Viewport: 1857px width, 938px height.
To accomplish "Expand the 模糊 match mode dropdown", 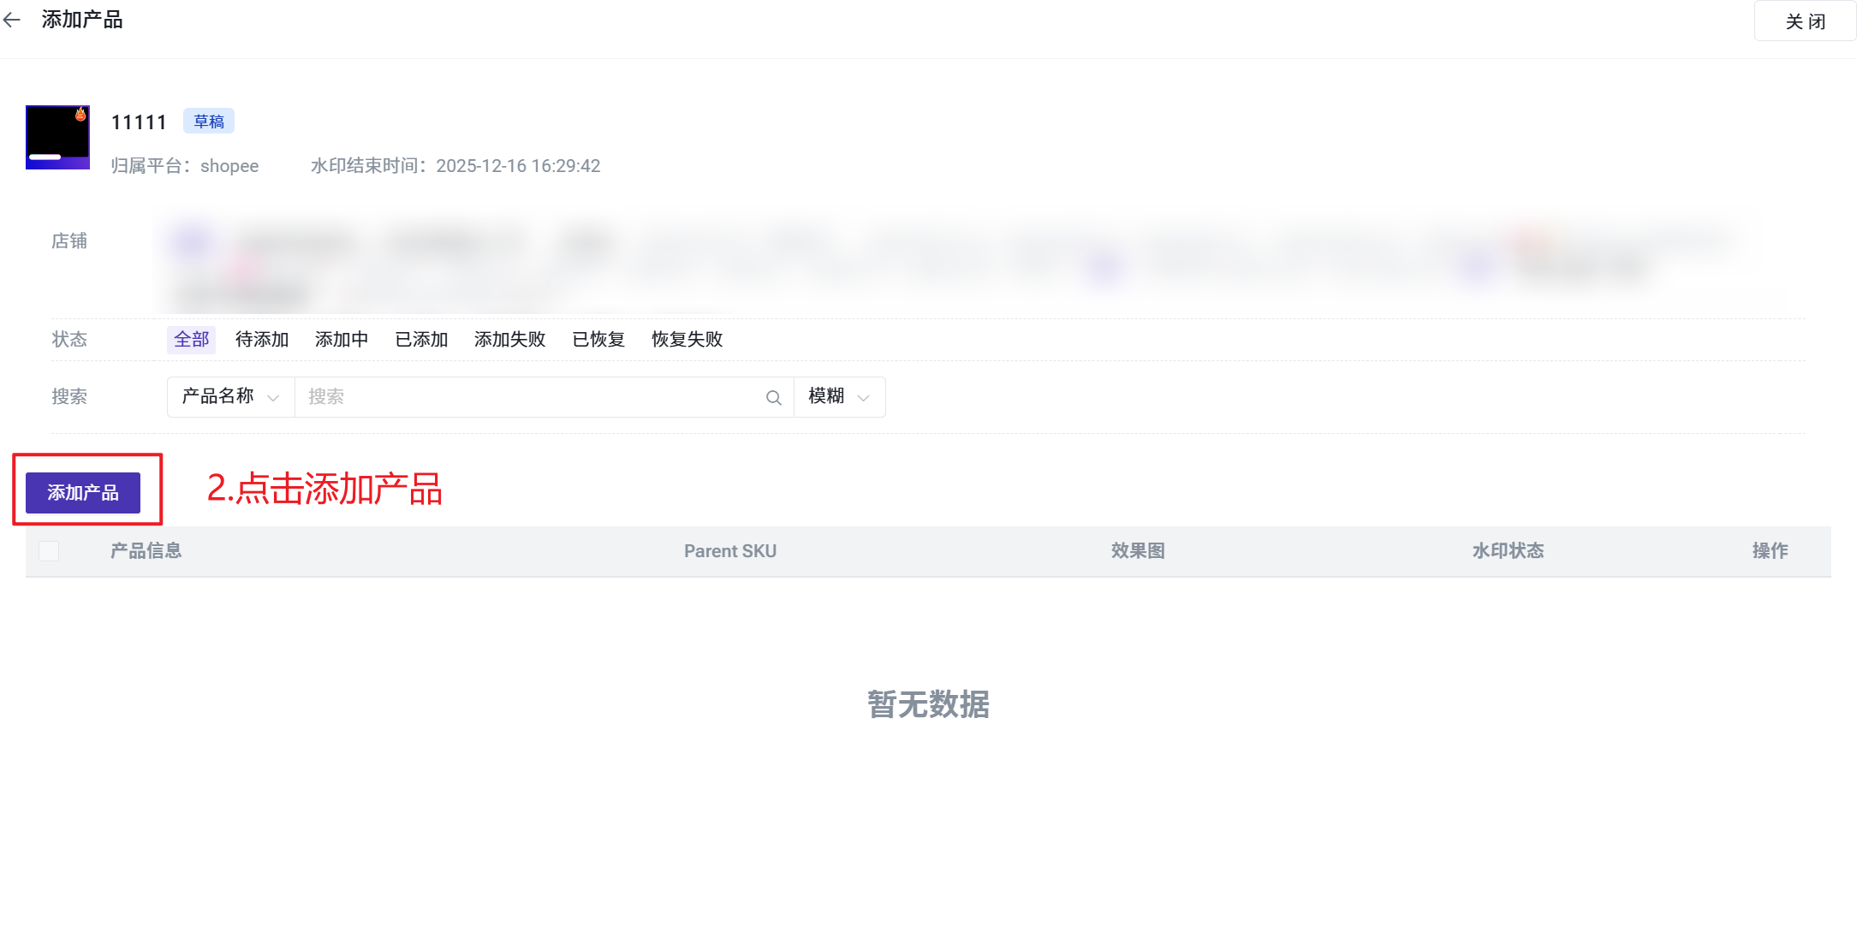I will [839, 397].
